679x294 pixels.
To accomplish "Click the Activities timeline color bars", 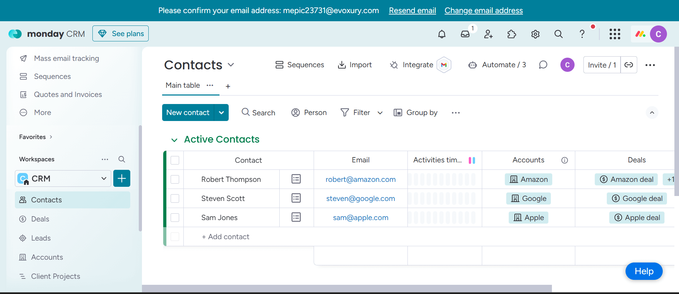I will point(472,160).
